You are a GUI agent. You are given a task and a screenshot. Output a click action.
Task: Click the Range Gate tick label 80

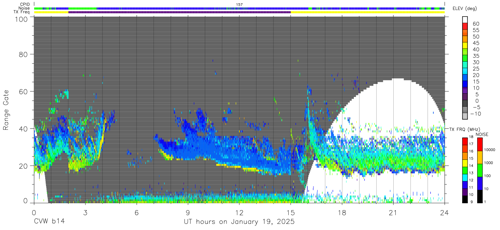click(24, 54)
